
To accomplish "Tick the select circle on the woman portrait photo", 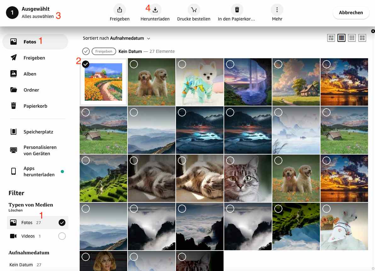I will click(x=86, y=257).
